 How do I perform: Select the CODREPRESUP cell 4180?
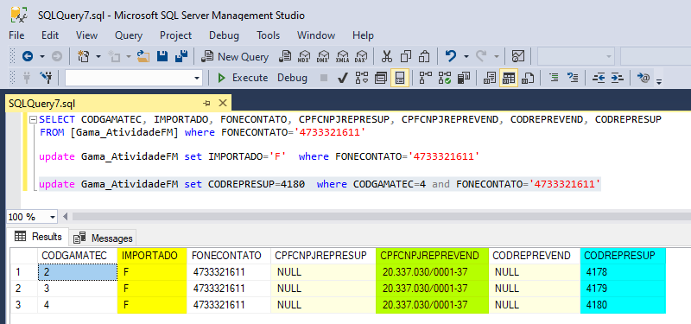pyautogui.click(x=623, y=305)
